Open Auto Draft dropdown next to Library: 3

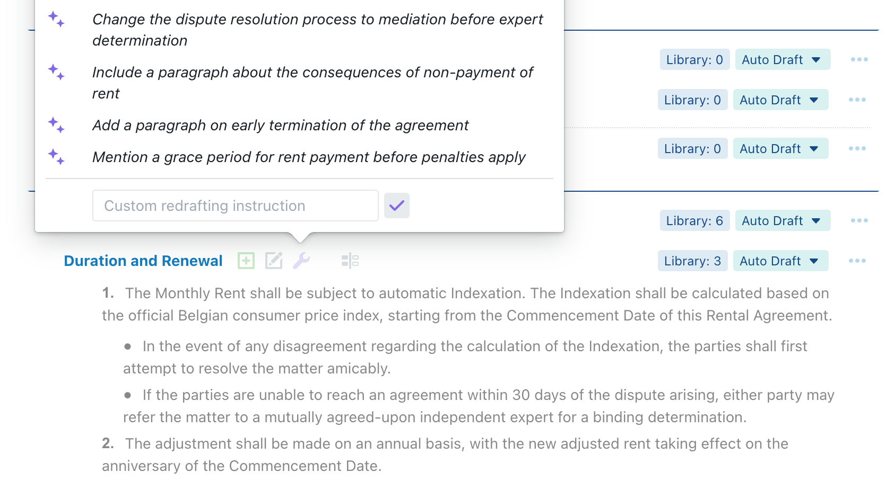780,261
